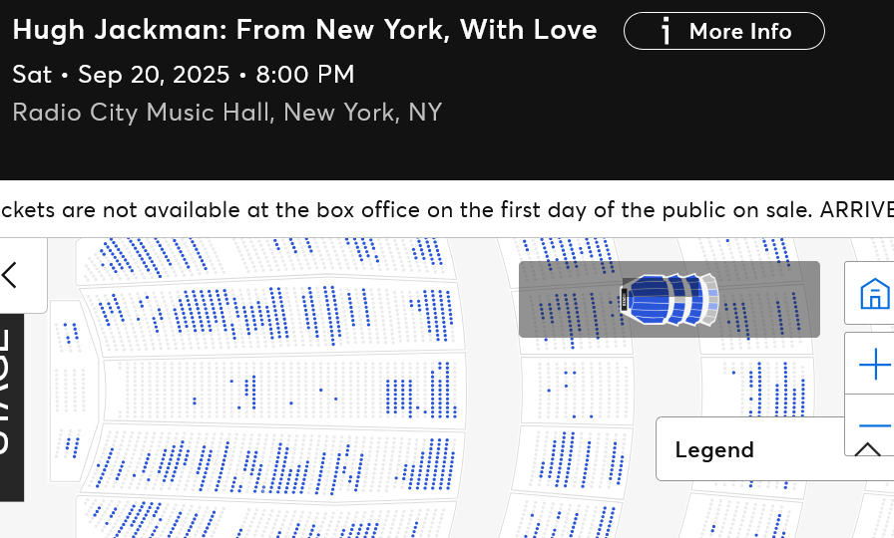Viewport: 894px width, 538px height.
Task: Click the info 'i' icon
Action: pyautogui.click(x=665, y=32)
